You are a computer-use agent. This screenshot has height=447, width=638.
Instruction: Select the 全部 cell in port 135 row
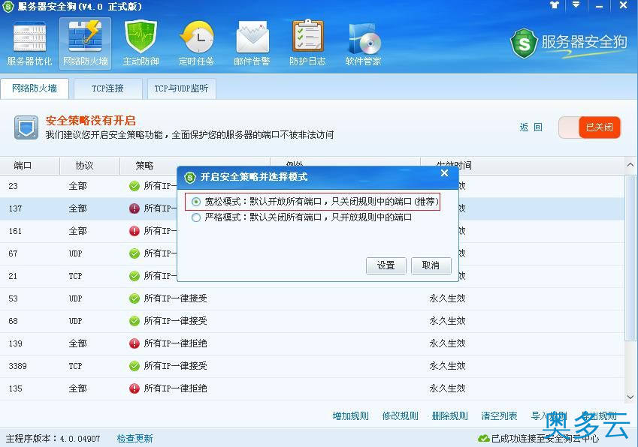click(77, 388)
